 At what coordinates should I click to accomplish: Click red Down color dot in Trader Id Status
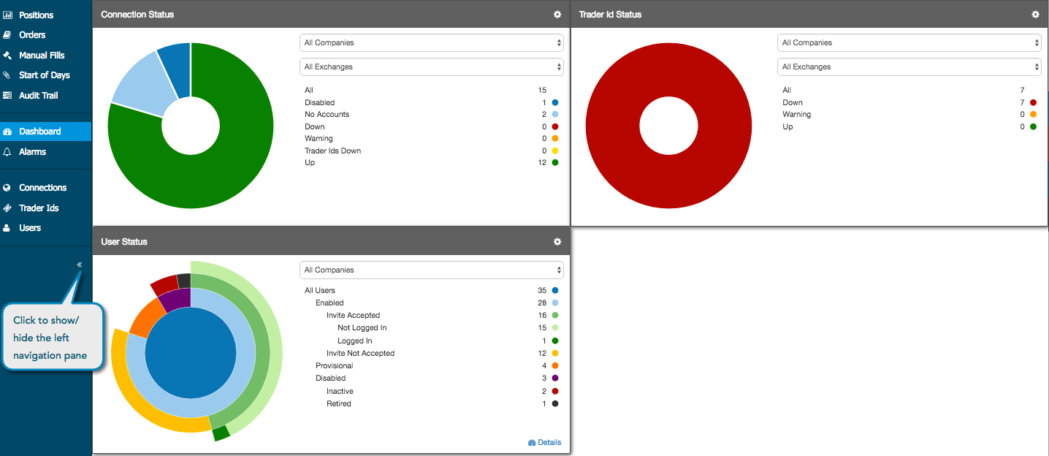tap(1033, 102)
